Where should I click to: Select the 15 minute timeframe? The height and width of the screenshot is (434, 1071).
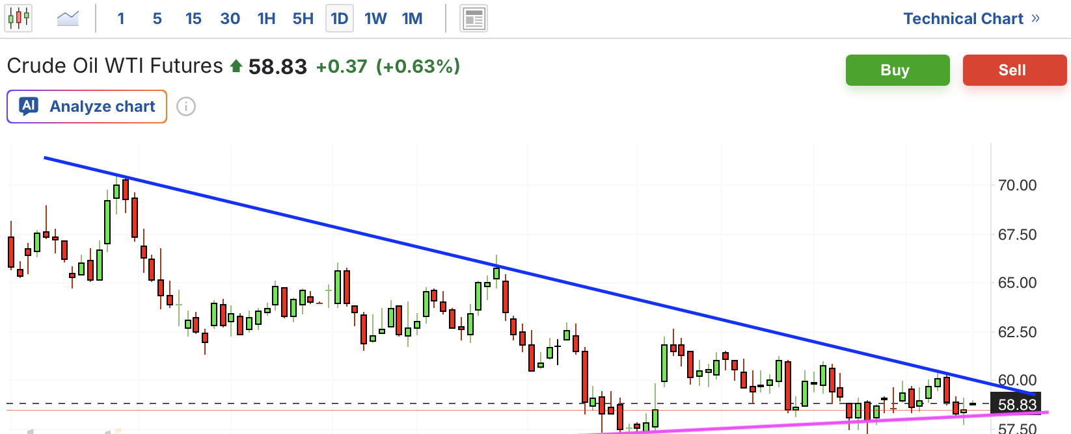193,19
